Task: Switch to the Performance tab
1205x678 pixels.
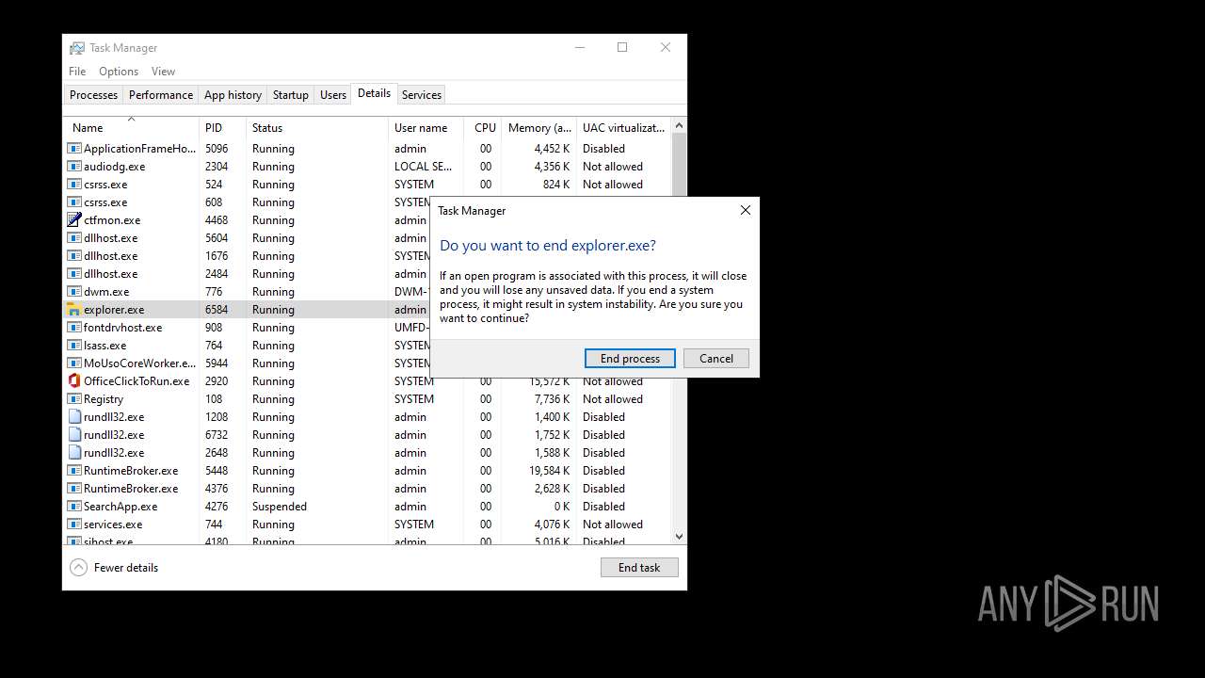Action: [161, 95]
